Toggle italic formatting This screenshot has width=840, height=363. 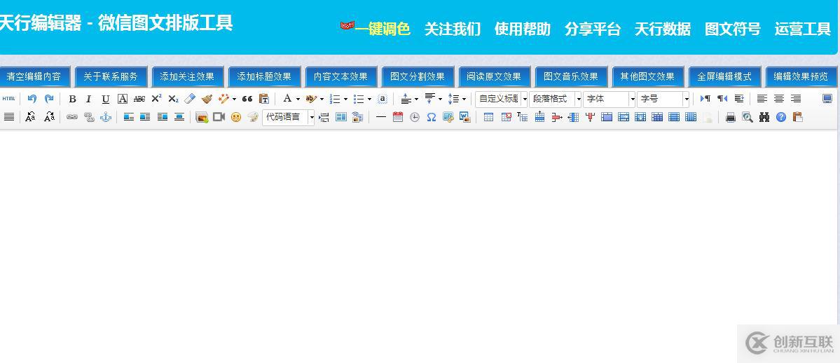pyautogui.click(x=89, y=99)
